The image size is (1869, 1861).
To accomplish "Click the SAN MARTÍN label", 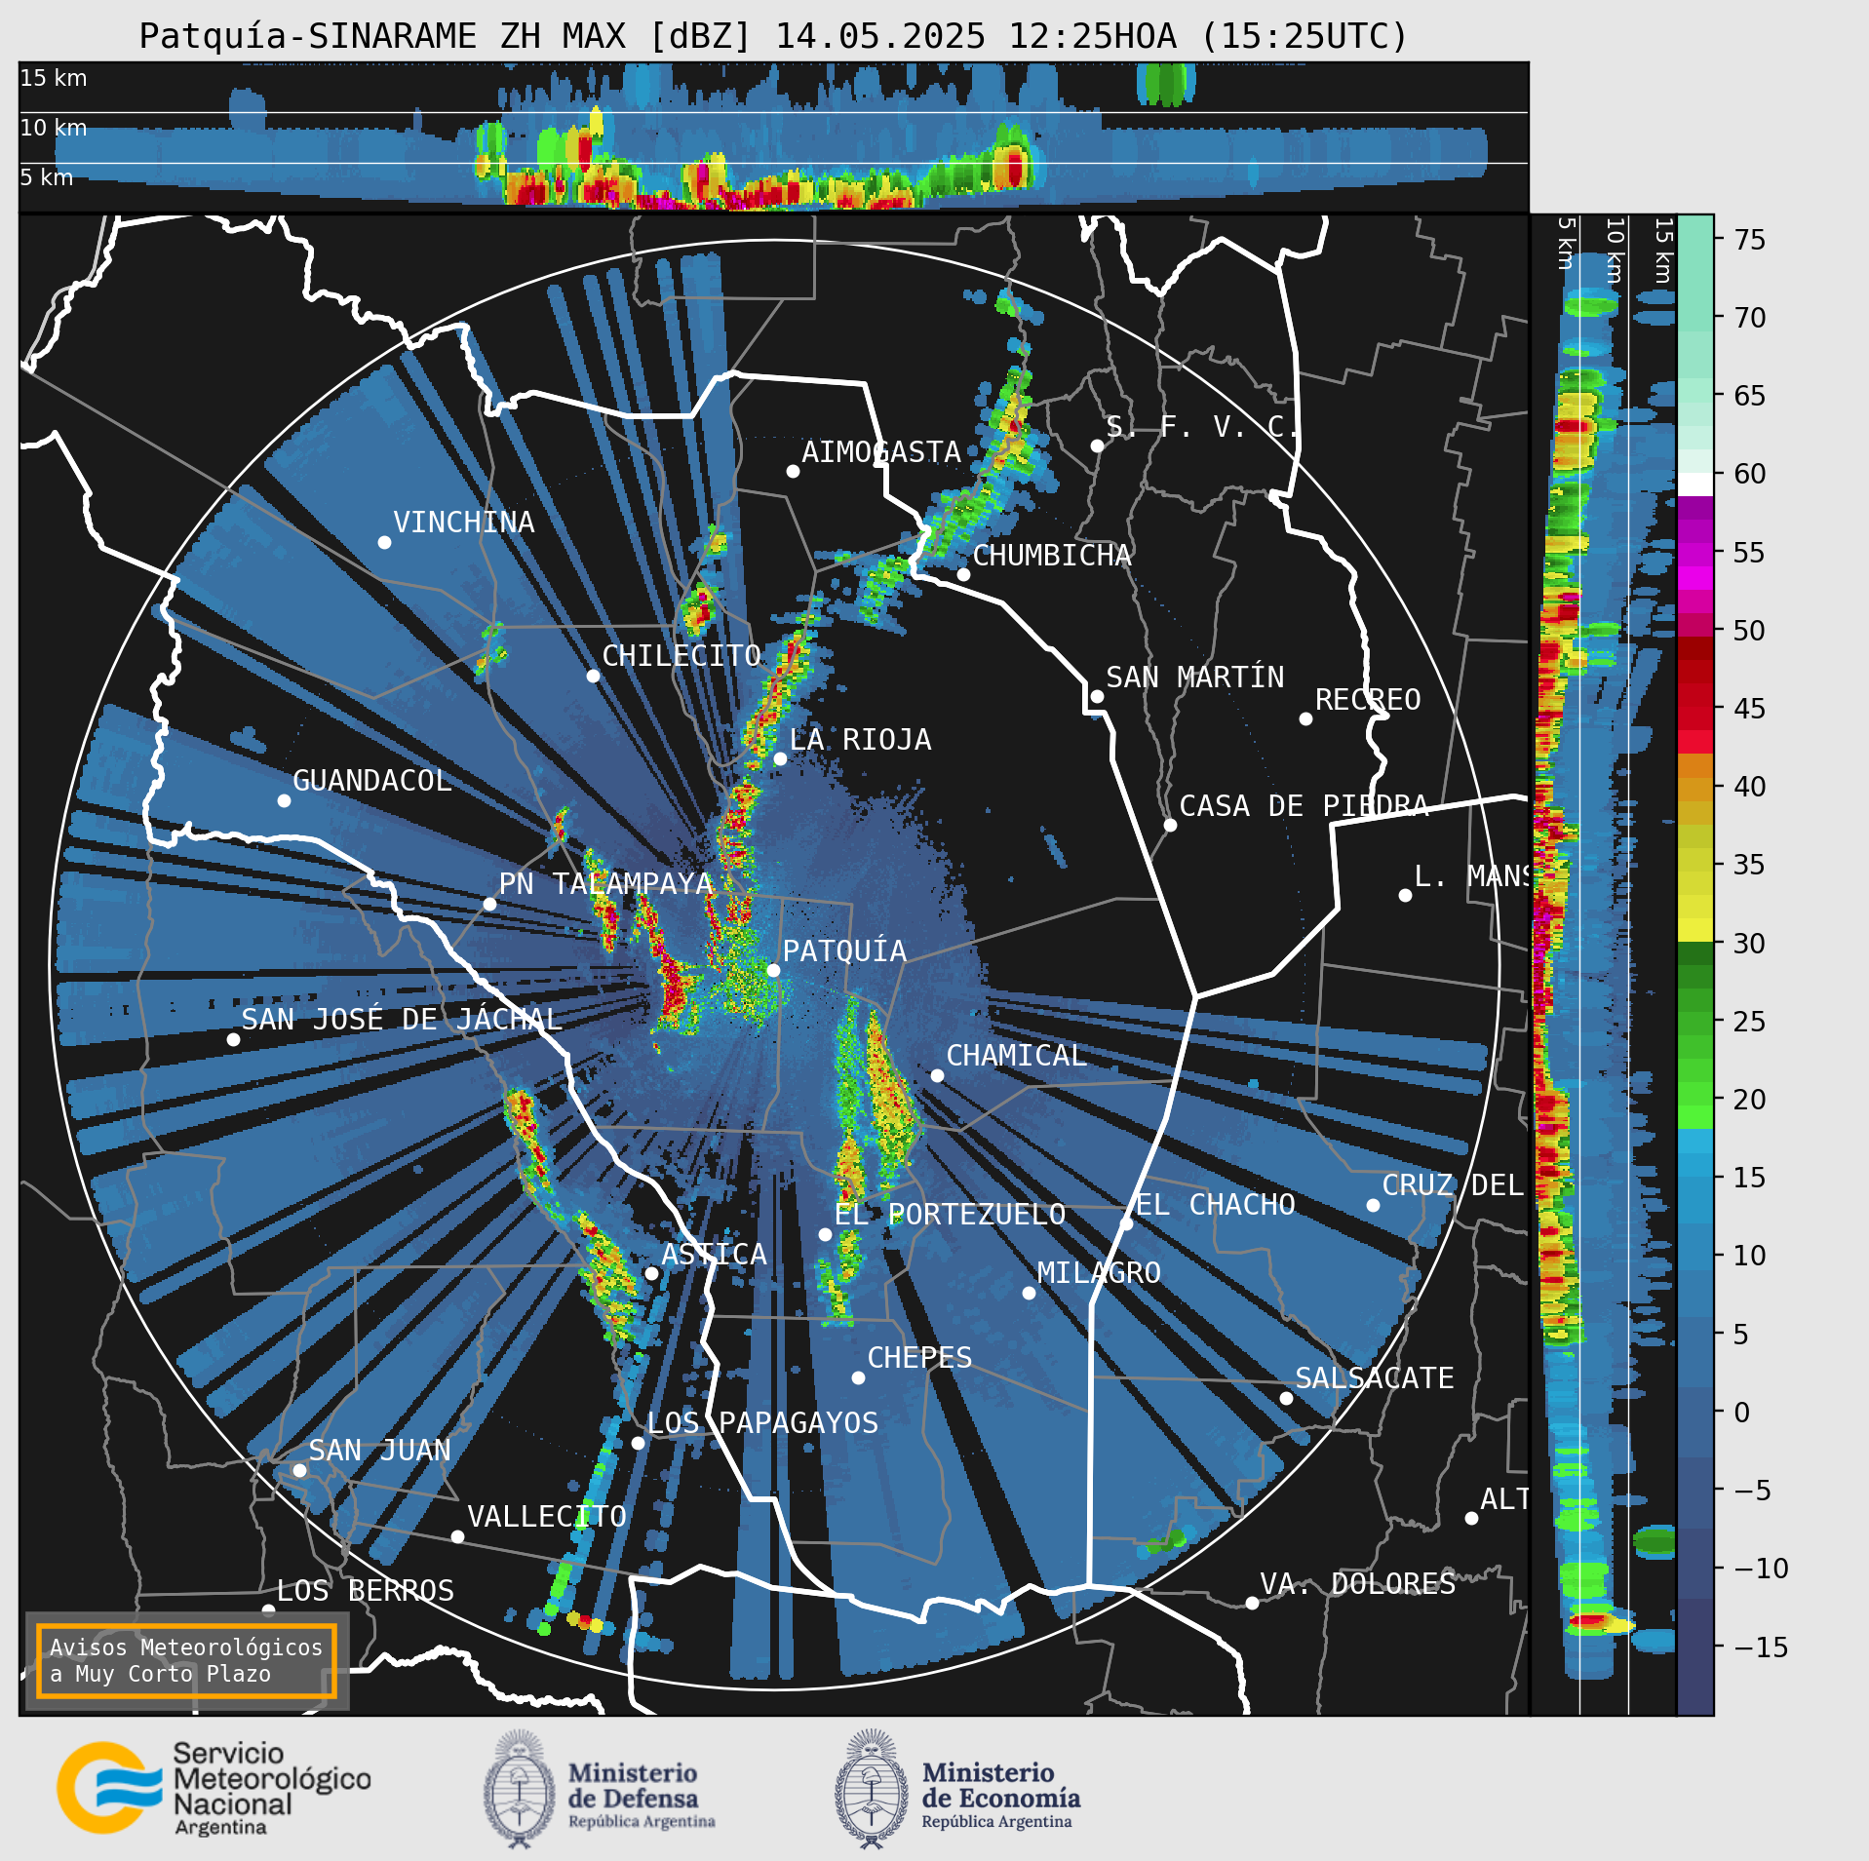I will (x=1194, y=677).
